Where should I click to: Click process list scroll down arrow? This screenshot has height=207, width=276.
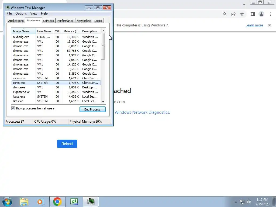[x=103, y=102]
